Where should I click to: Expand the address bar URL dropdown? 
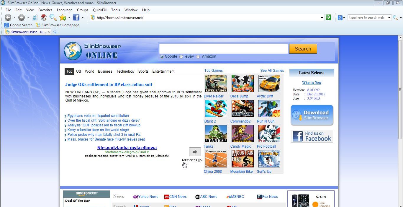[322, 18]
